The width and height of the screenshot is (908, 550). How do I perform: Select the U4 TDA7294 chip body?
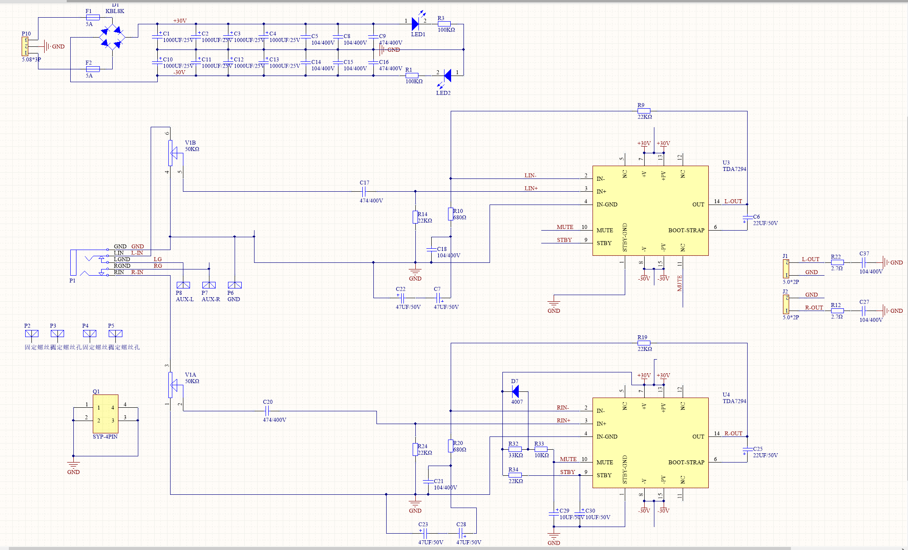tap(650, 443)
